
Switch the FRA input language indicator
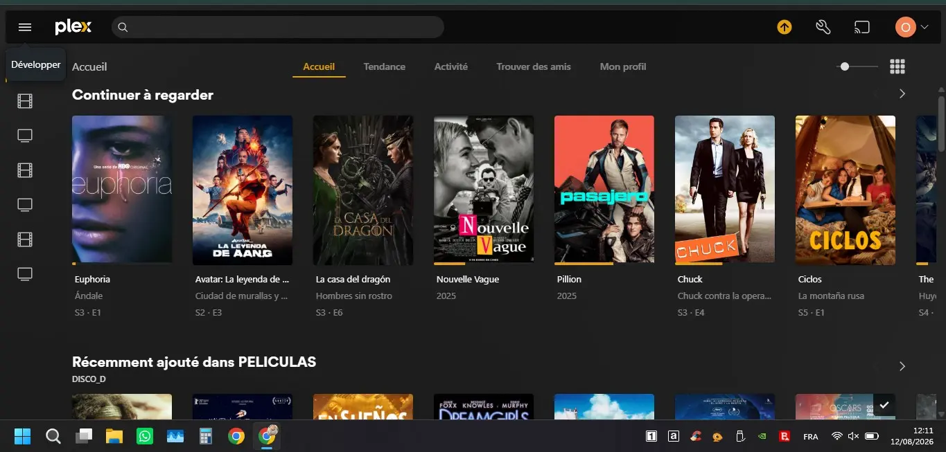[x=810, y=437]
